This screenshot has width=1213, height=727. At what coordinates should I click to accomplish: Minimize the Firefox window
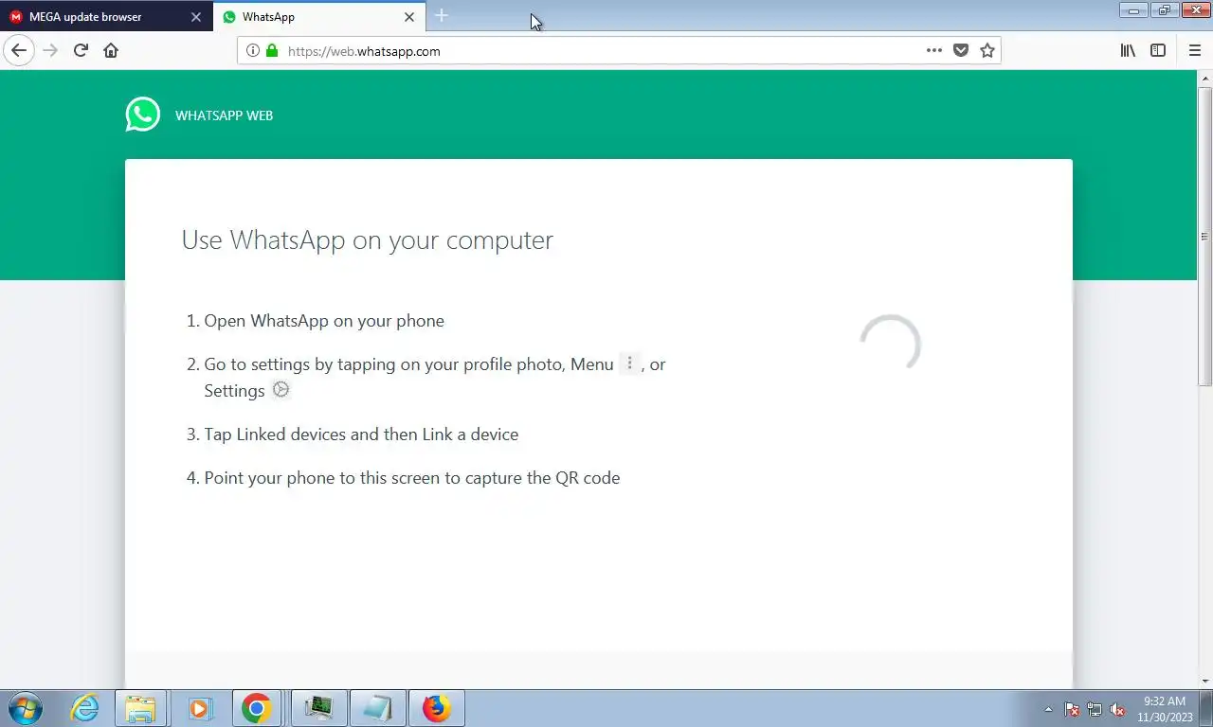1133,10
